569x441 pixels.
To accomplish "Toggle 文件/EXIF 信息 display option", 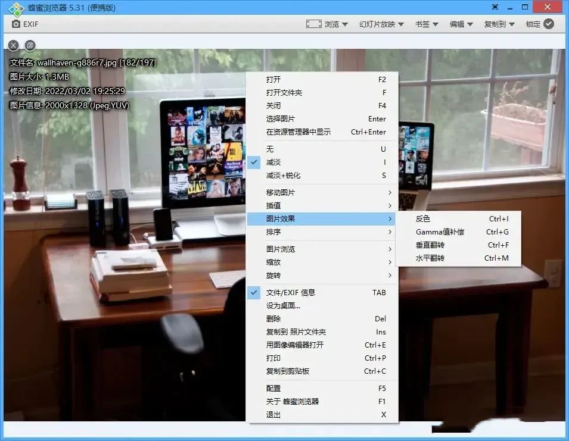I will tap(290, 292).
